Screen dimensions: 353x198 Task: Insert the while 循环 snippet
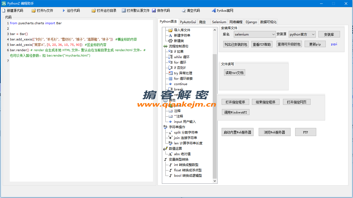click(x=182, y=57)
